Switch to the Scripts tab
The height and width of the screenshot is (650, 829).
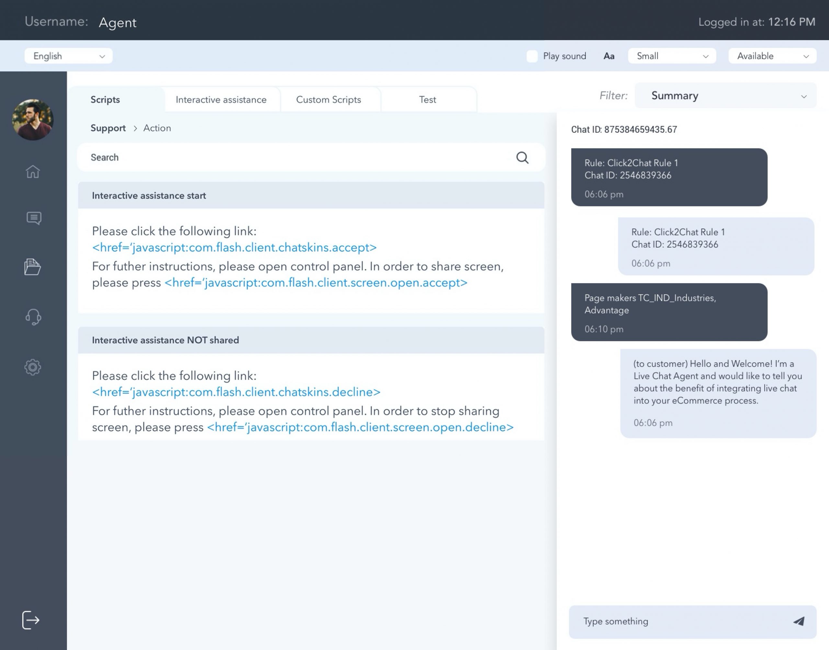coord(105,100)
